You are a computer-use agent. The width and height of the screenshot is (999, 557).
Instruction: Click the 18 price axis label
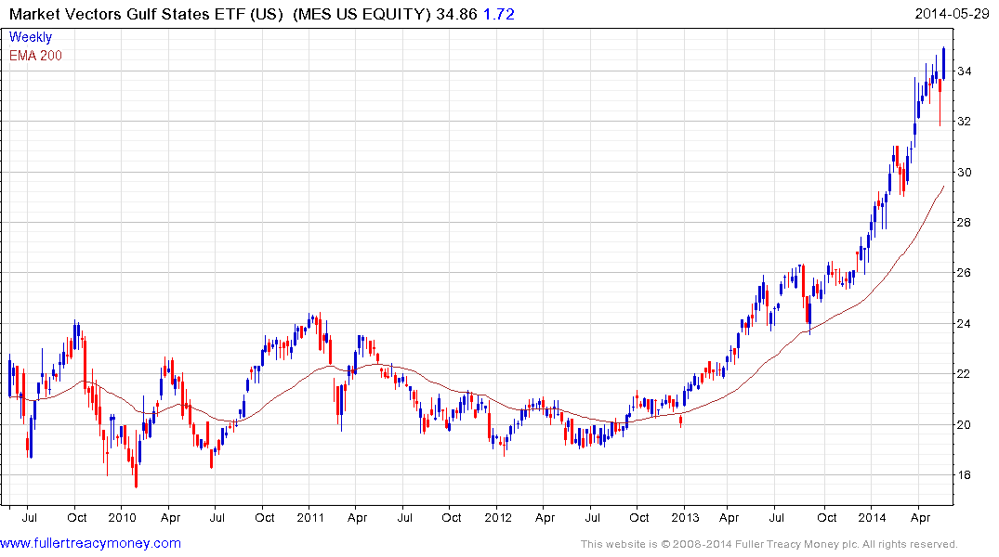pyautogui.click(x=964, y=475)
